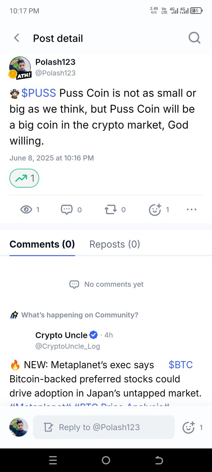Tap the reaction smiley beside reply box
This screenshot has height=472, width=212.
[x=188, y=428]
